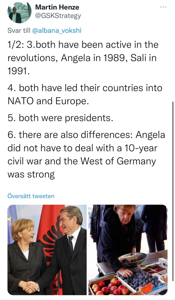Open the Martin Henze display name link
This screenshot has width=175, height=300.
[57, 7]
